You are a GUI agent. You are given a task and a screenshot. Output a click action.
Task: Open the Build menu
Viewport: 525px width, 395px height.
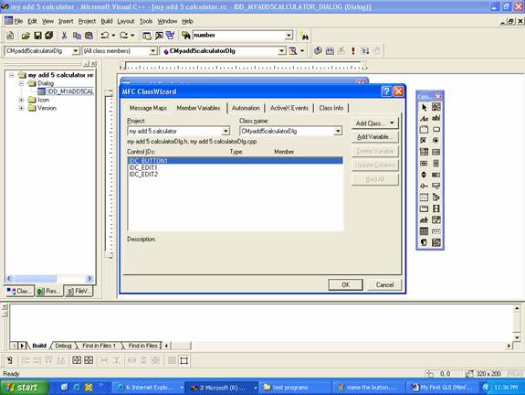(x=107, y=21)
